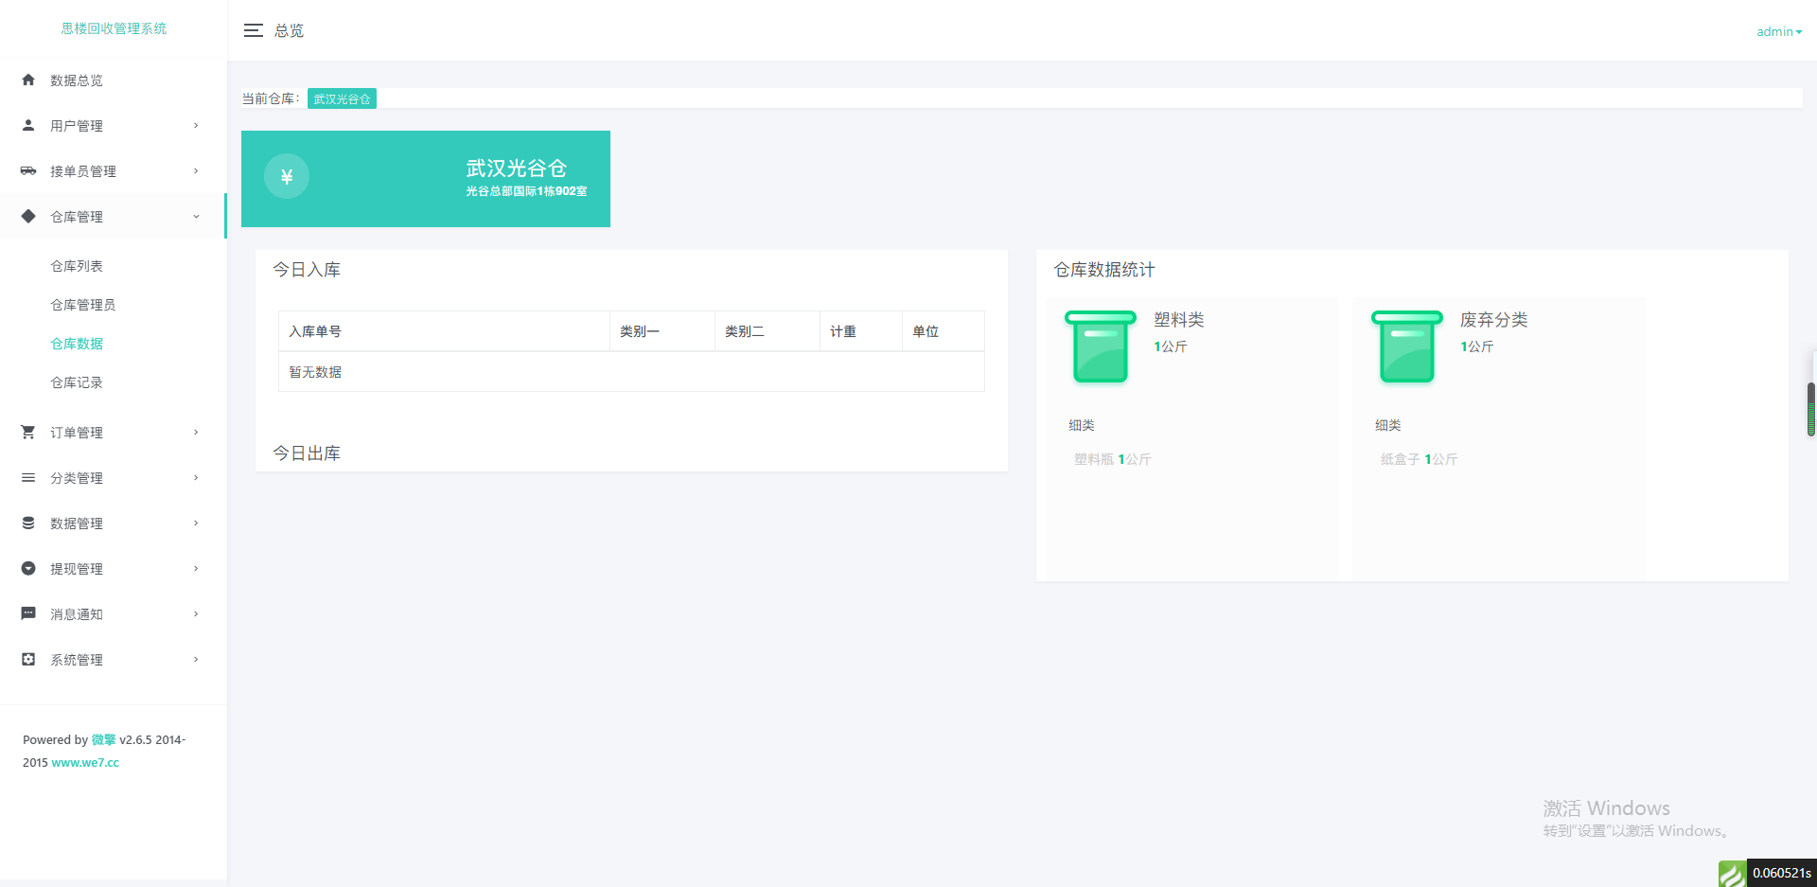Click the 纸盒子 1公斤 subcategory entry
The height and width of the screenshot is (887, 1817).
(1420, 459)
